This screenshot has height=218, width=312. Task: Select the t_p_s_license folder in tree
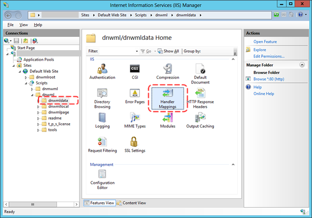pos(59,124)
